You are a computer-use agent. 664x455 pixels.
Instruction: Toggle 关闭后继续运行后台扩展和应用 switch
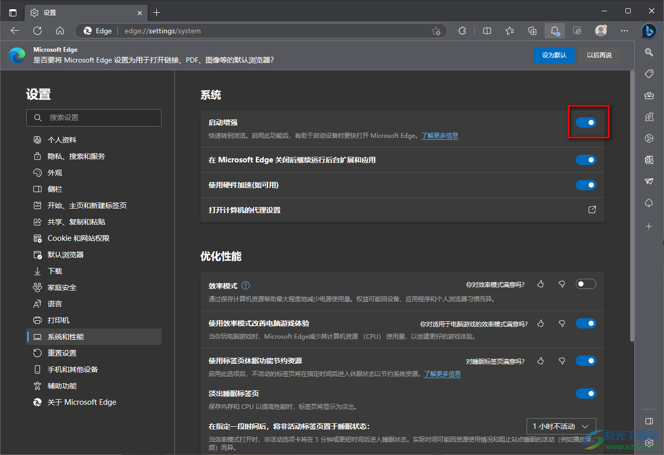[586, 160]
